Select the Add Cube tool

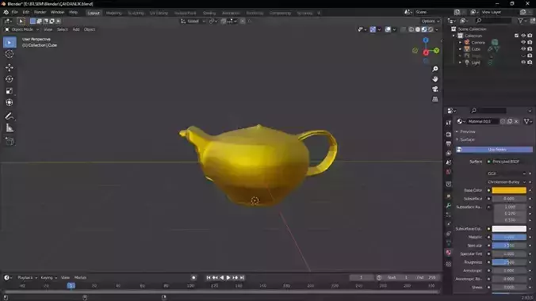point(10,141)
